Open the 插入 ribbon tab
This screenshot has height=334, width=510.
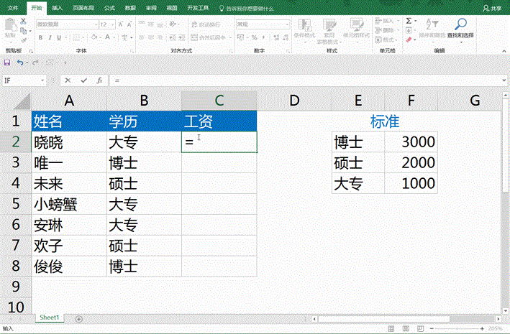click(57, 8)
